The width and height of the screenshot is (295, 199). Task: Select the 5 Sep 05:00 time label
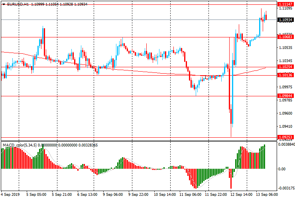coord(35,195)
